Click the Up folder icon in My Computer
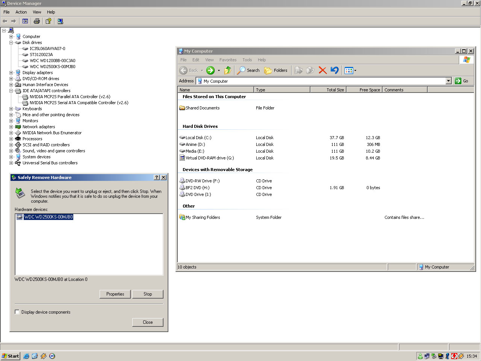 coord(228,70)
